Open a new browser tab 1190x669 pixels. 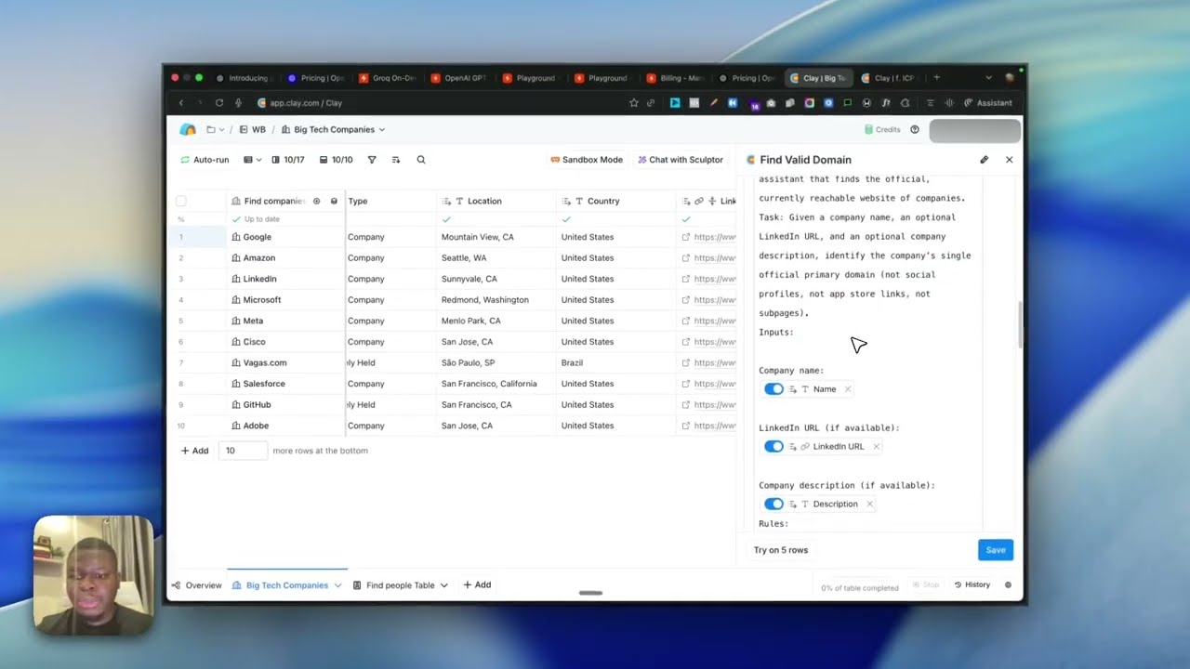936,78
